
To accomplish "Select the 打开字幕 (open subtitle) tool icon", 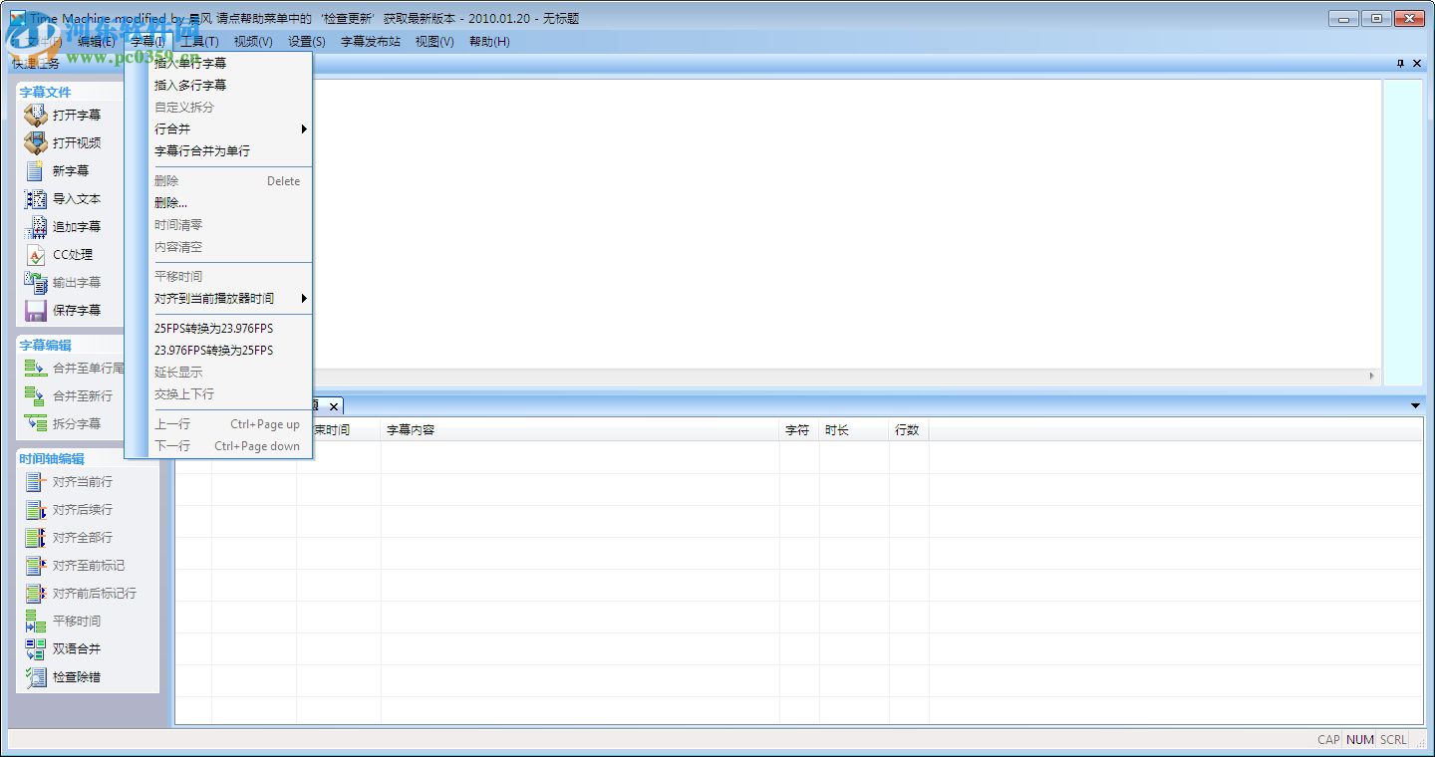I will tap(36, 115).
